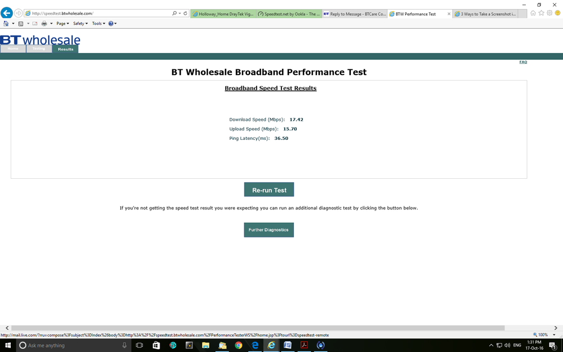563x352 pixels.
Task: Click the Read mail icon
Action: tap(35, 23)
